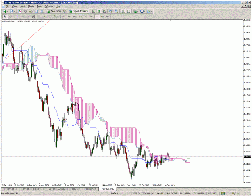The height and width of the screenshot is (196, 252).
Task: Switch chart to line chart icon
Action: click(104, 11)
